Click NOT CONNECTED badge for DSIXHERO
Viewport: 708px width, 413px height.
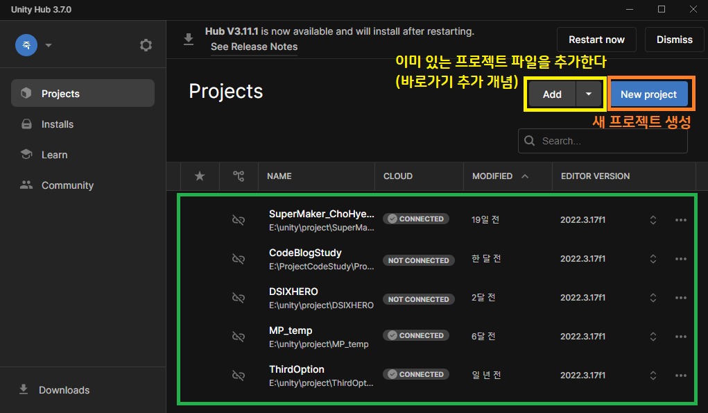(x=419, y=299)
